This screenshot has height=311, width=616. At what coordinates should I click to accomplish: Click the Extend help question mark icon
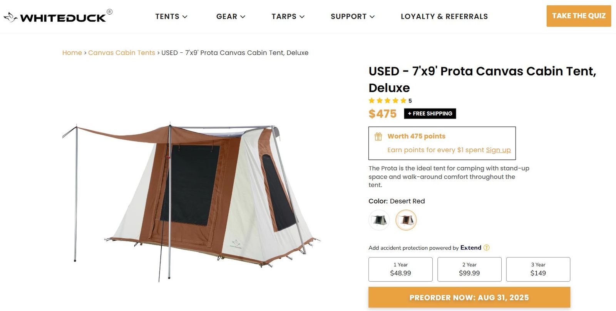tap(487, 247)
